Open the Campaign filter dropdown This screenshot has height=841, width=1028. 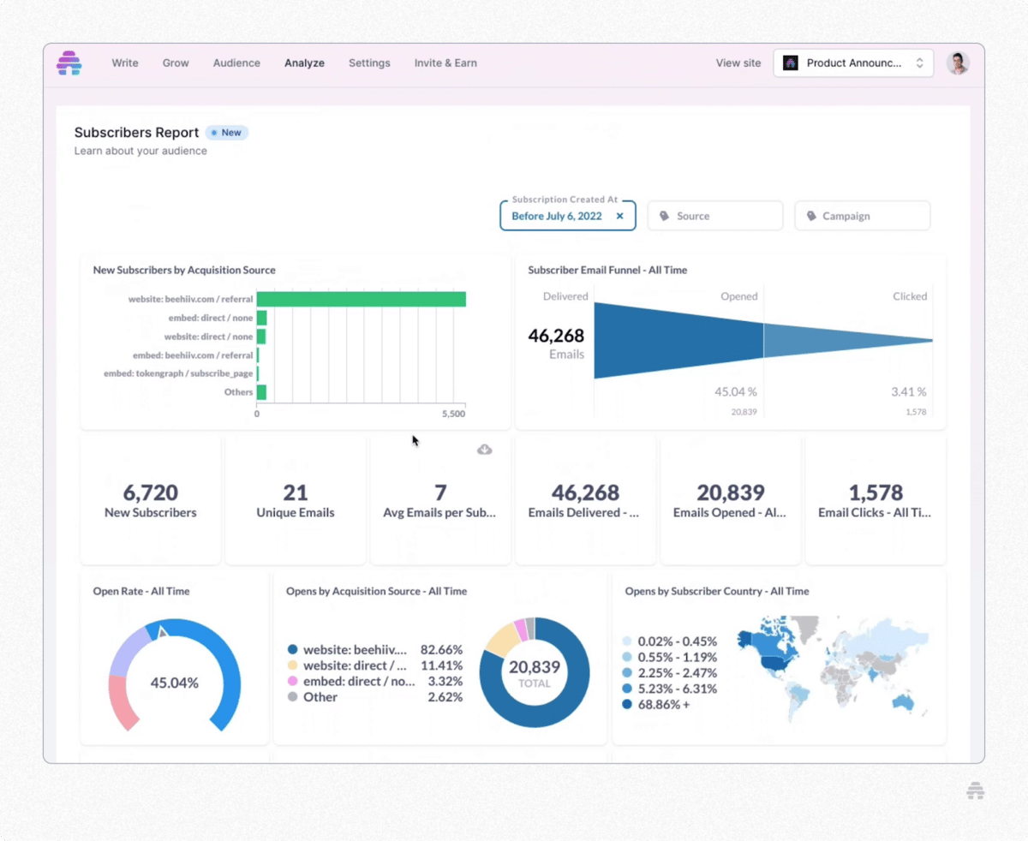pyautogui.click(x=863, y=217)
